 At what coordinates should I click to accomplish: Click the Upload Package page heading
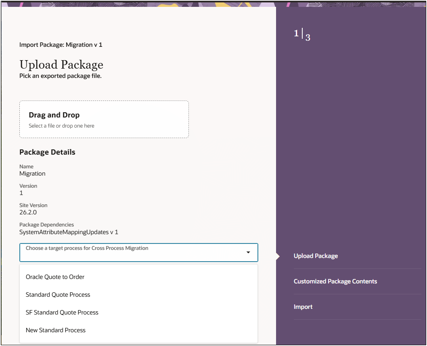click(x=61, y=65)
